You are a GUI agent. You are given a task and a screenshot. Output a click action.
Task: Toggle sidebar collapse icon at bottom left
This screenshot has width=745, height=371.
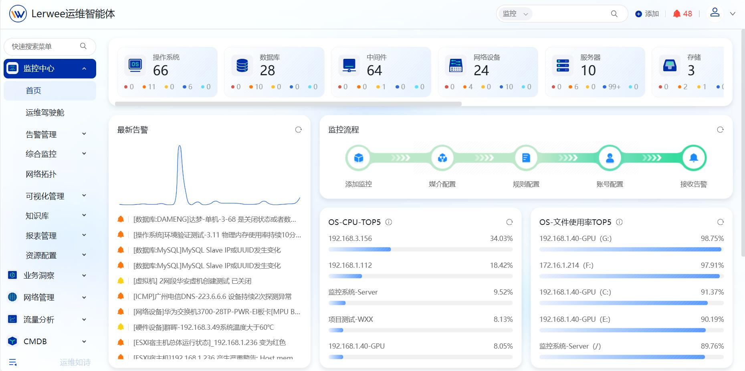pos(13,362)
